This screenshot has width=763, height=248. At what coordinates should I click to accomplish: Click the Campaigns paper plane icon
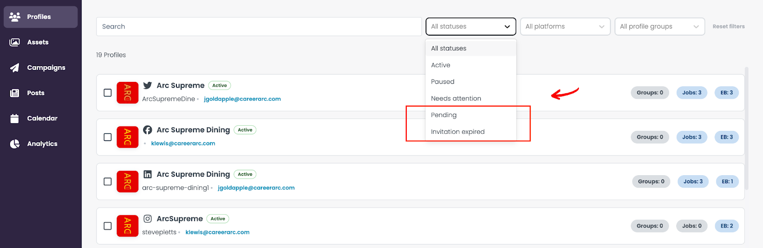tap(15, 68)
